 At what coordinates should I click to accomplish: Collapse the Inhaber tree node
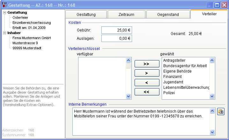coord(4,33)
